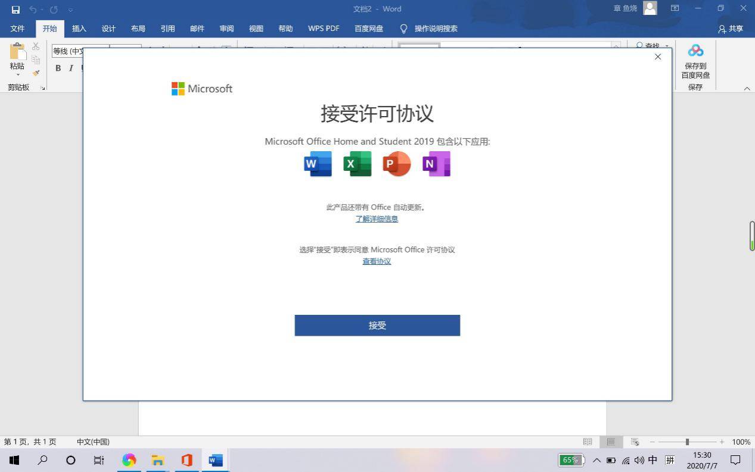
Task: Switch to the 布局 (Layout) tab
Action: (138, 29)
